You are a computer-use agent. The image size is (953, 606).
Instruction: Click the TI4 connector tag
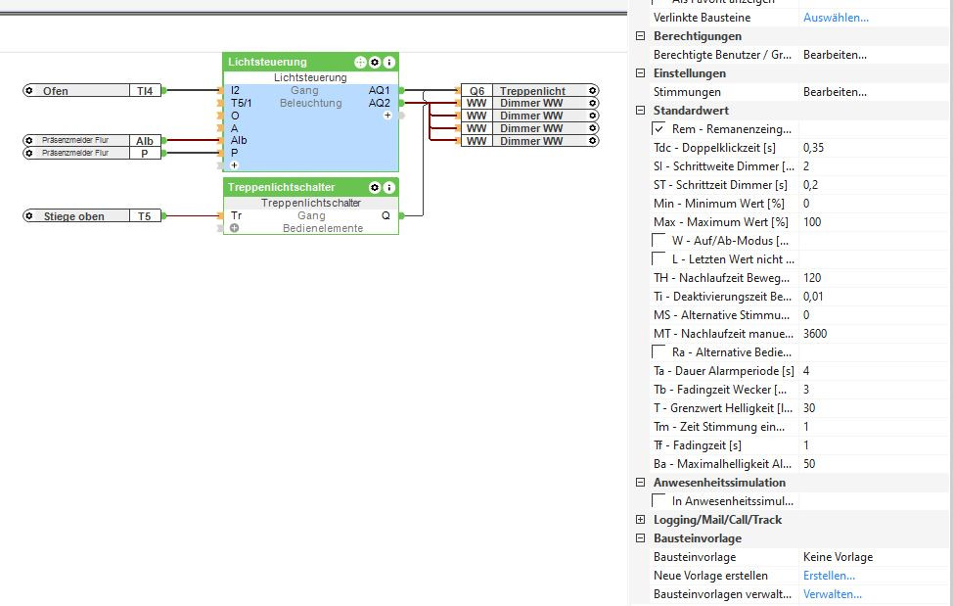[x=145, y=91]
